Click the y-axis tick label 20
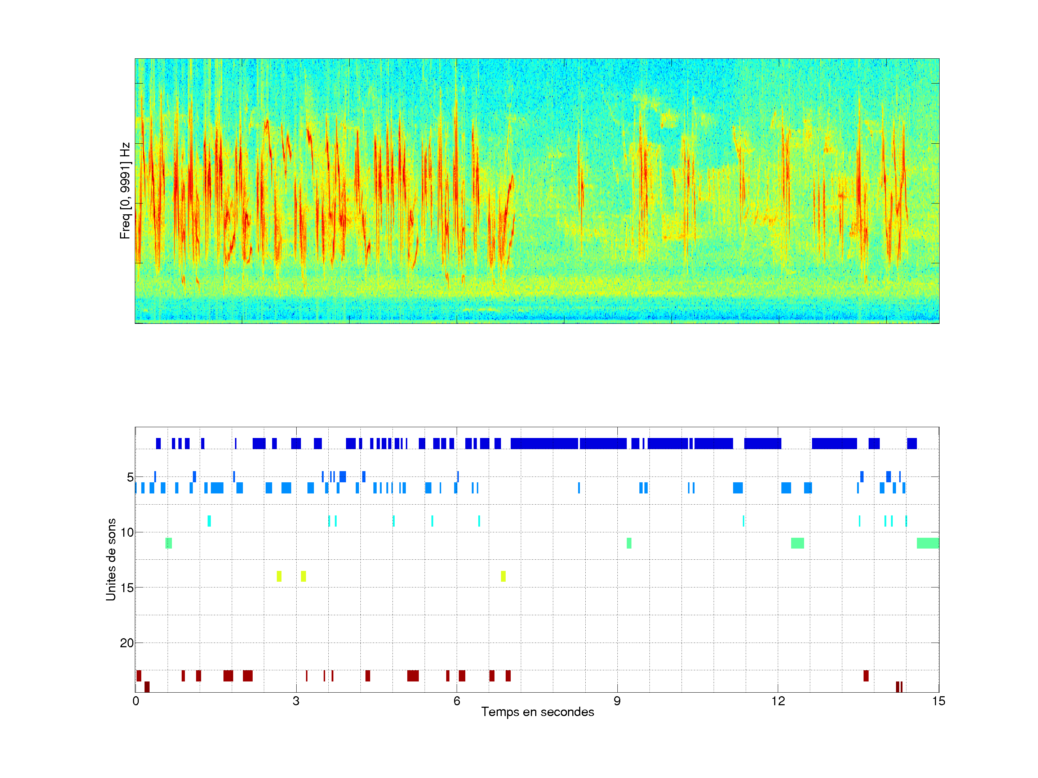This screenshot has width=1038, height=778. pyautogui.click(x=127, y=643)
